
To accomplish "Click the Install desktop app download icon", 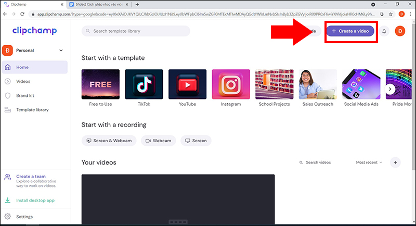I will coord(8,200).
